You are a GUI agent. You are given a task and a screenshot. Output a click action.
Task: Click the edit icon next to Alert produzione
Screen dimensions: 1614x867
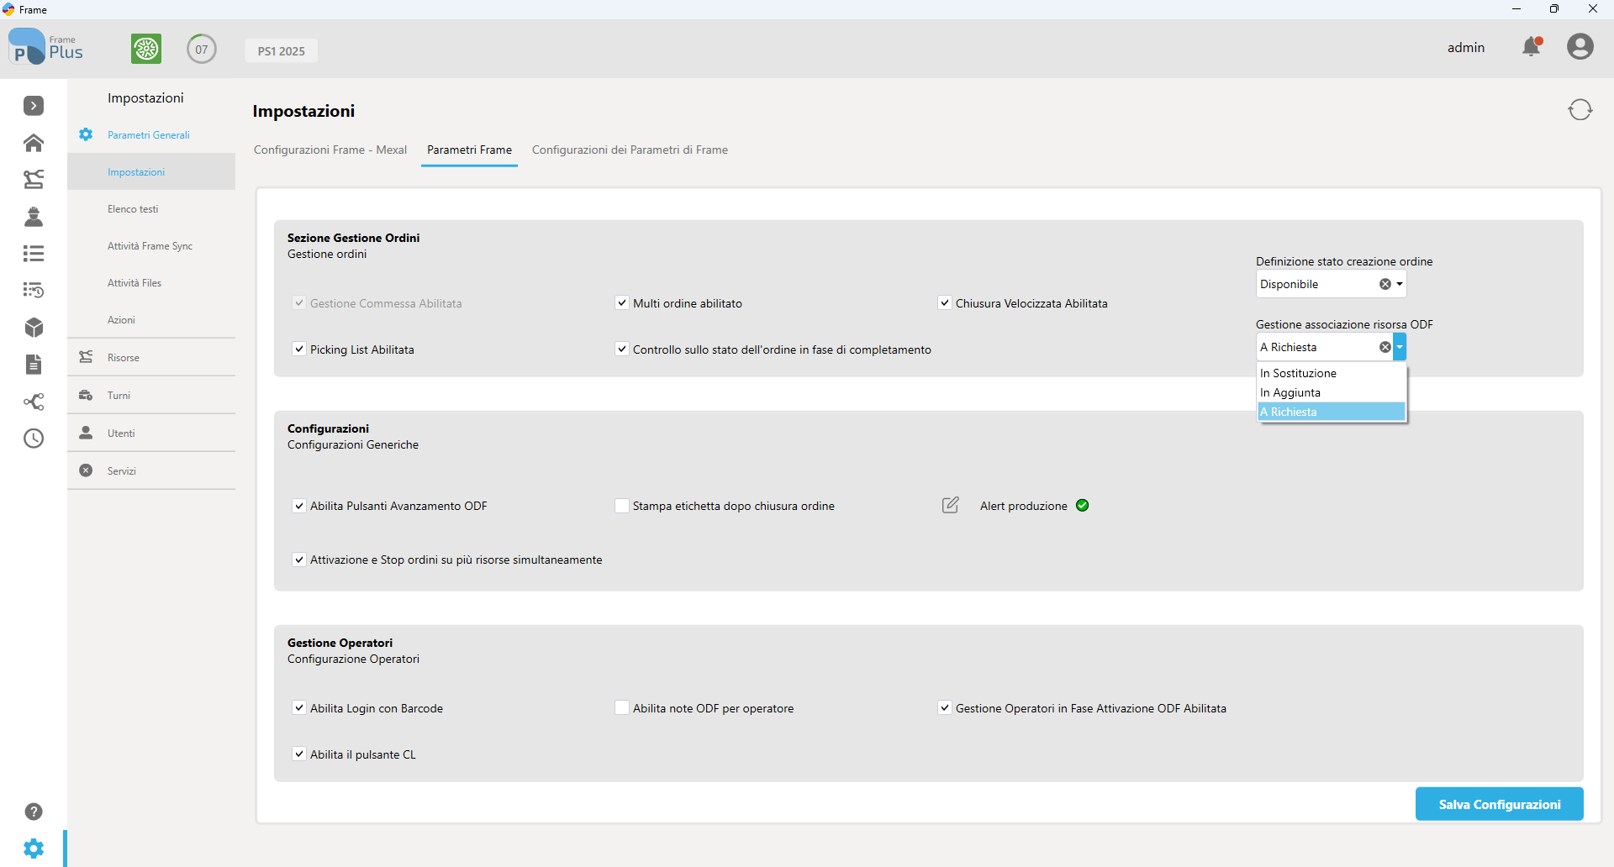pos(950,505)
